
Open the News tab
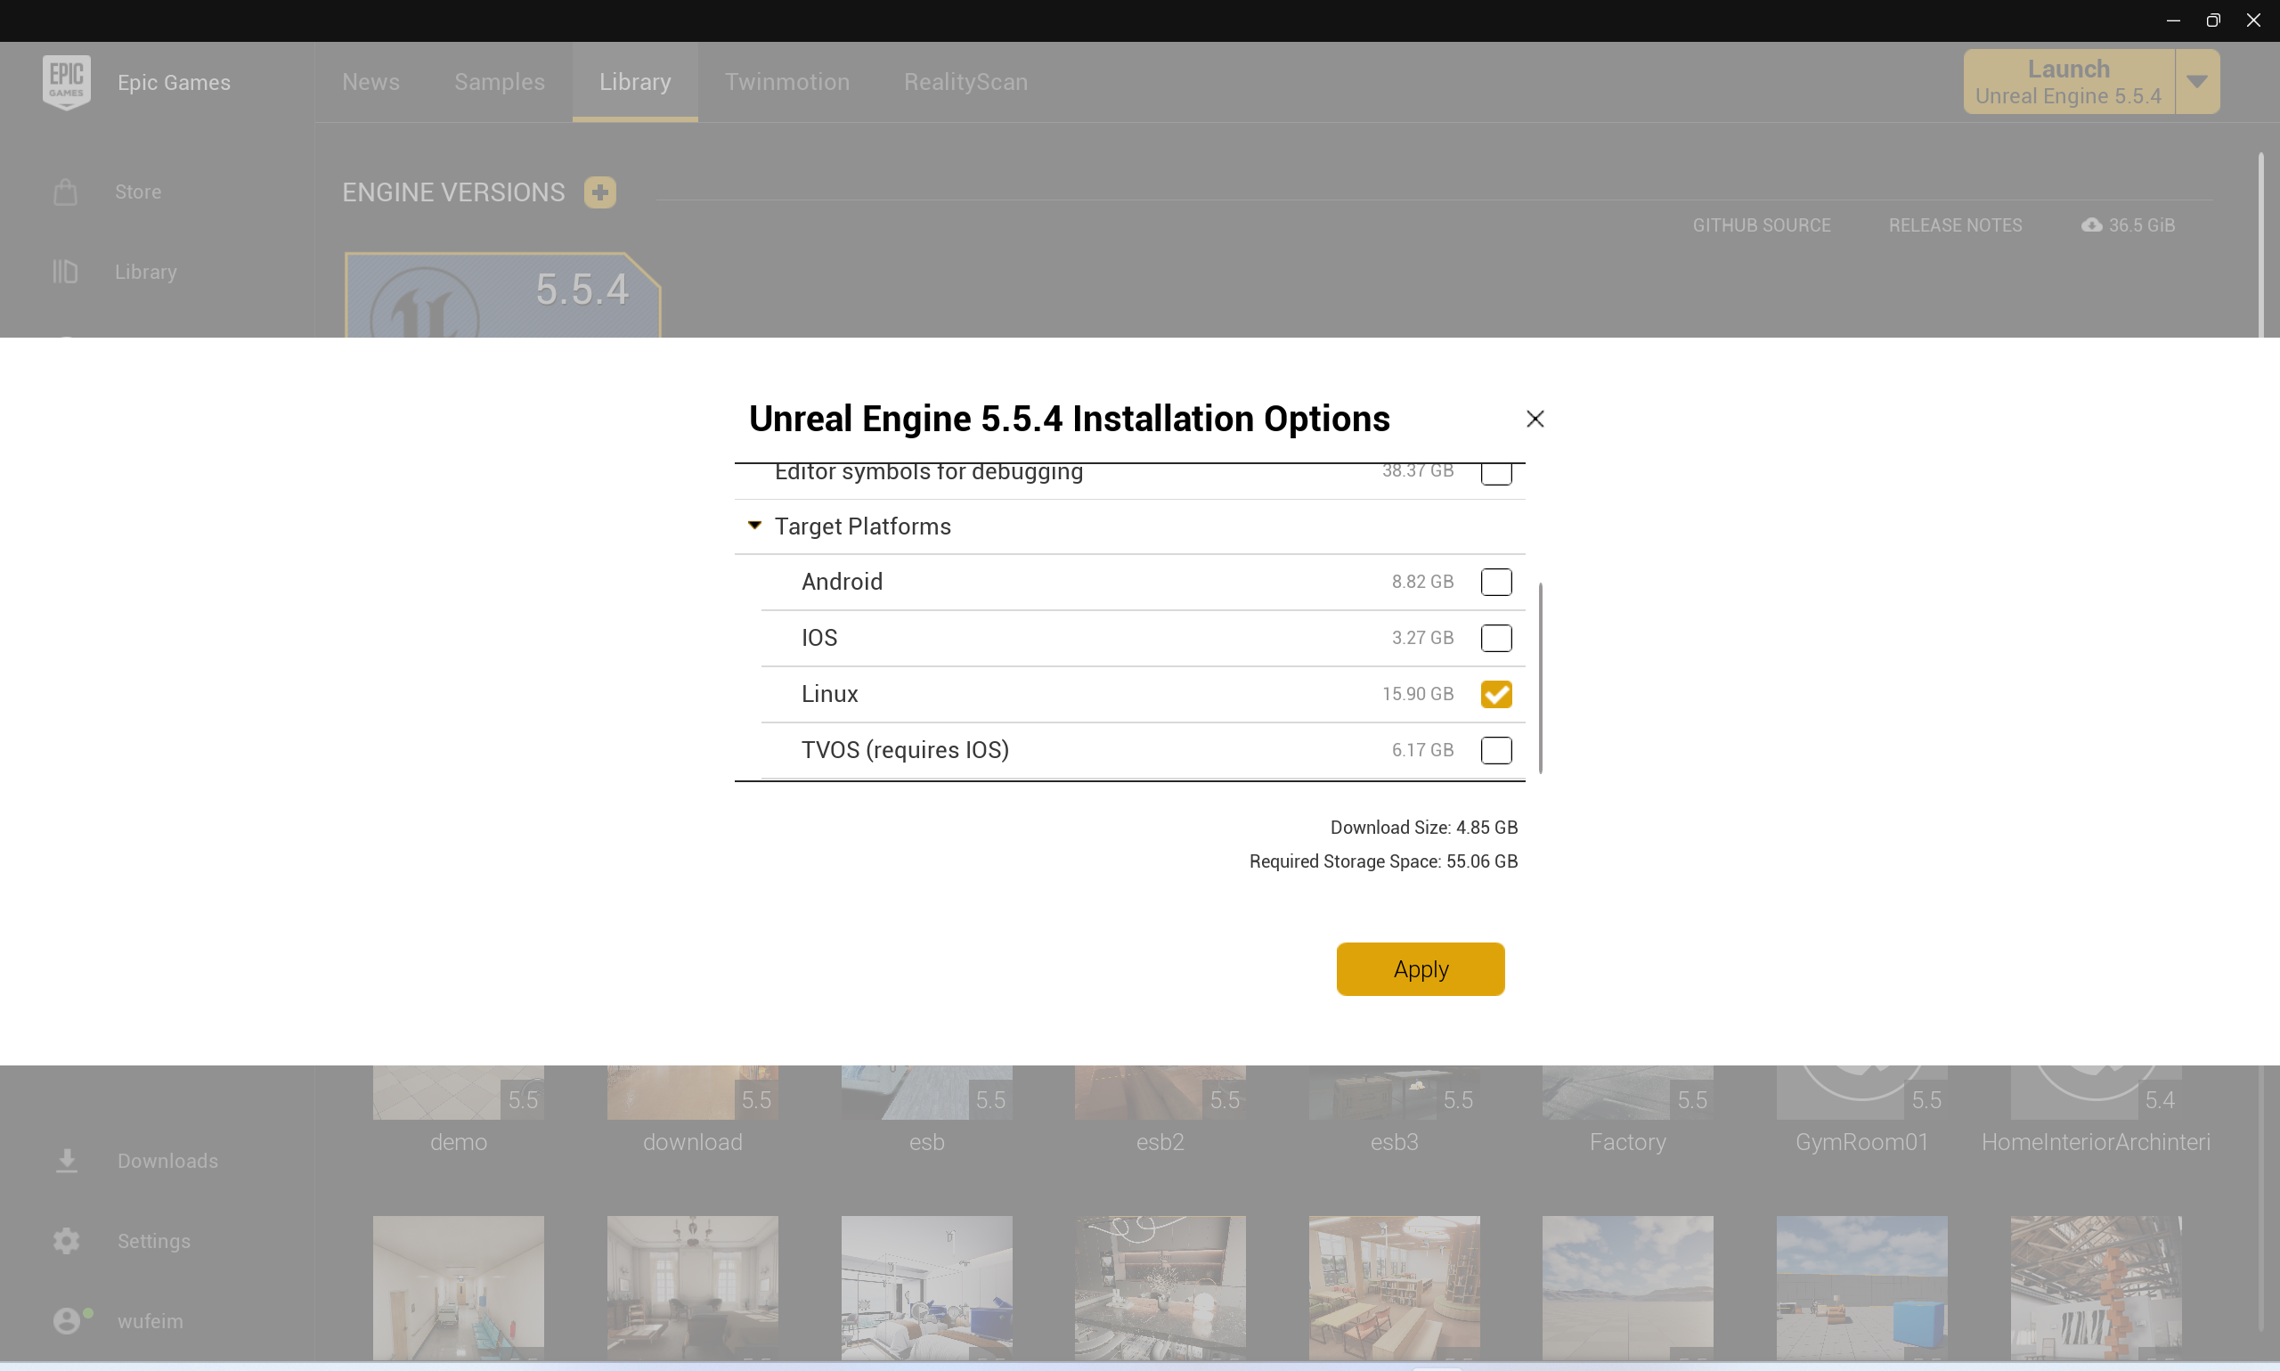coord(370,82)
